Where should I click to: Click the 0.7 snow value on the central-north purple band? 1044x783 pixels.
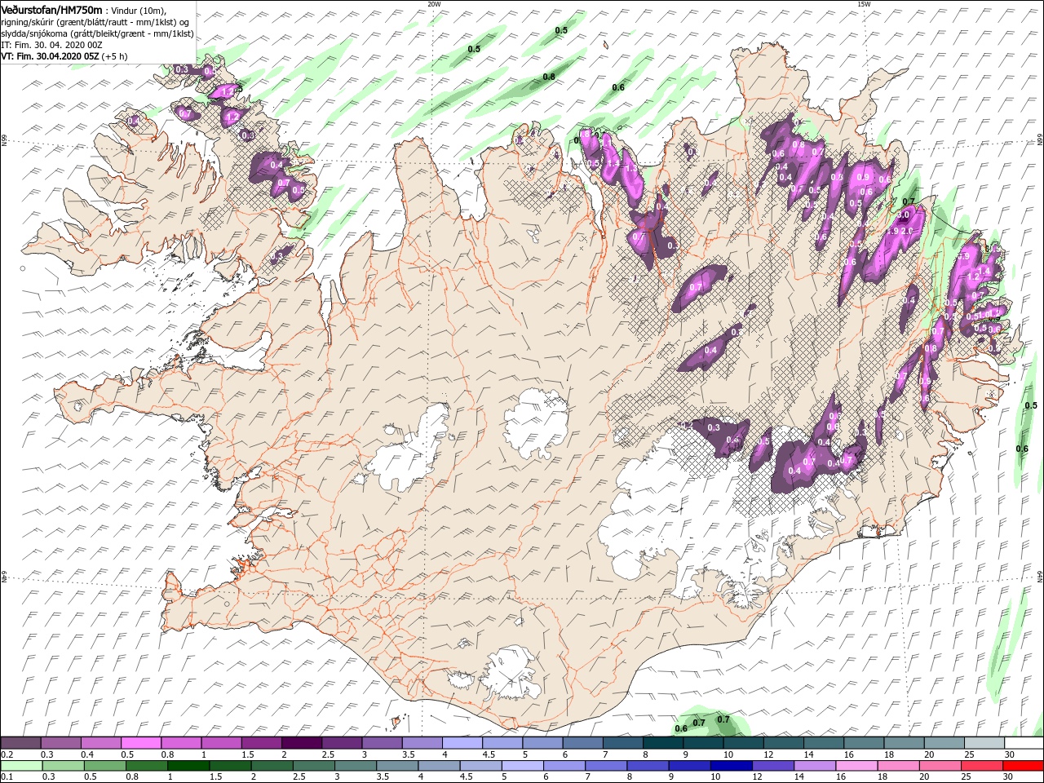(x=696, y=288)
